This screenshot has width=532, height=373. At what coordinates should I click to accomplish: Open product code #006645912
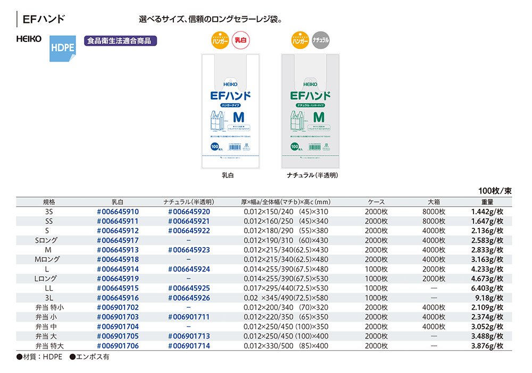point(118,231)
